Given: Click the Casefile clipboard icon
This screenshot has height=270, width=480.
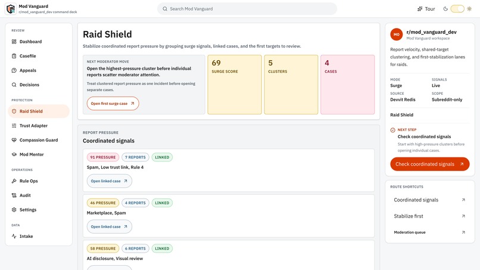Looking at the screenshot, I should [x=14, y=56].
